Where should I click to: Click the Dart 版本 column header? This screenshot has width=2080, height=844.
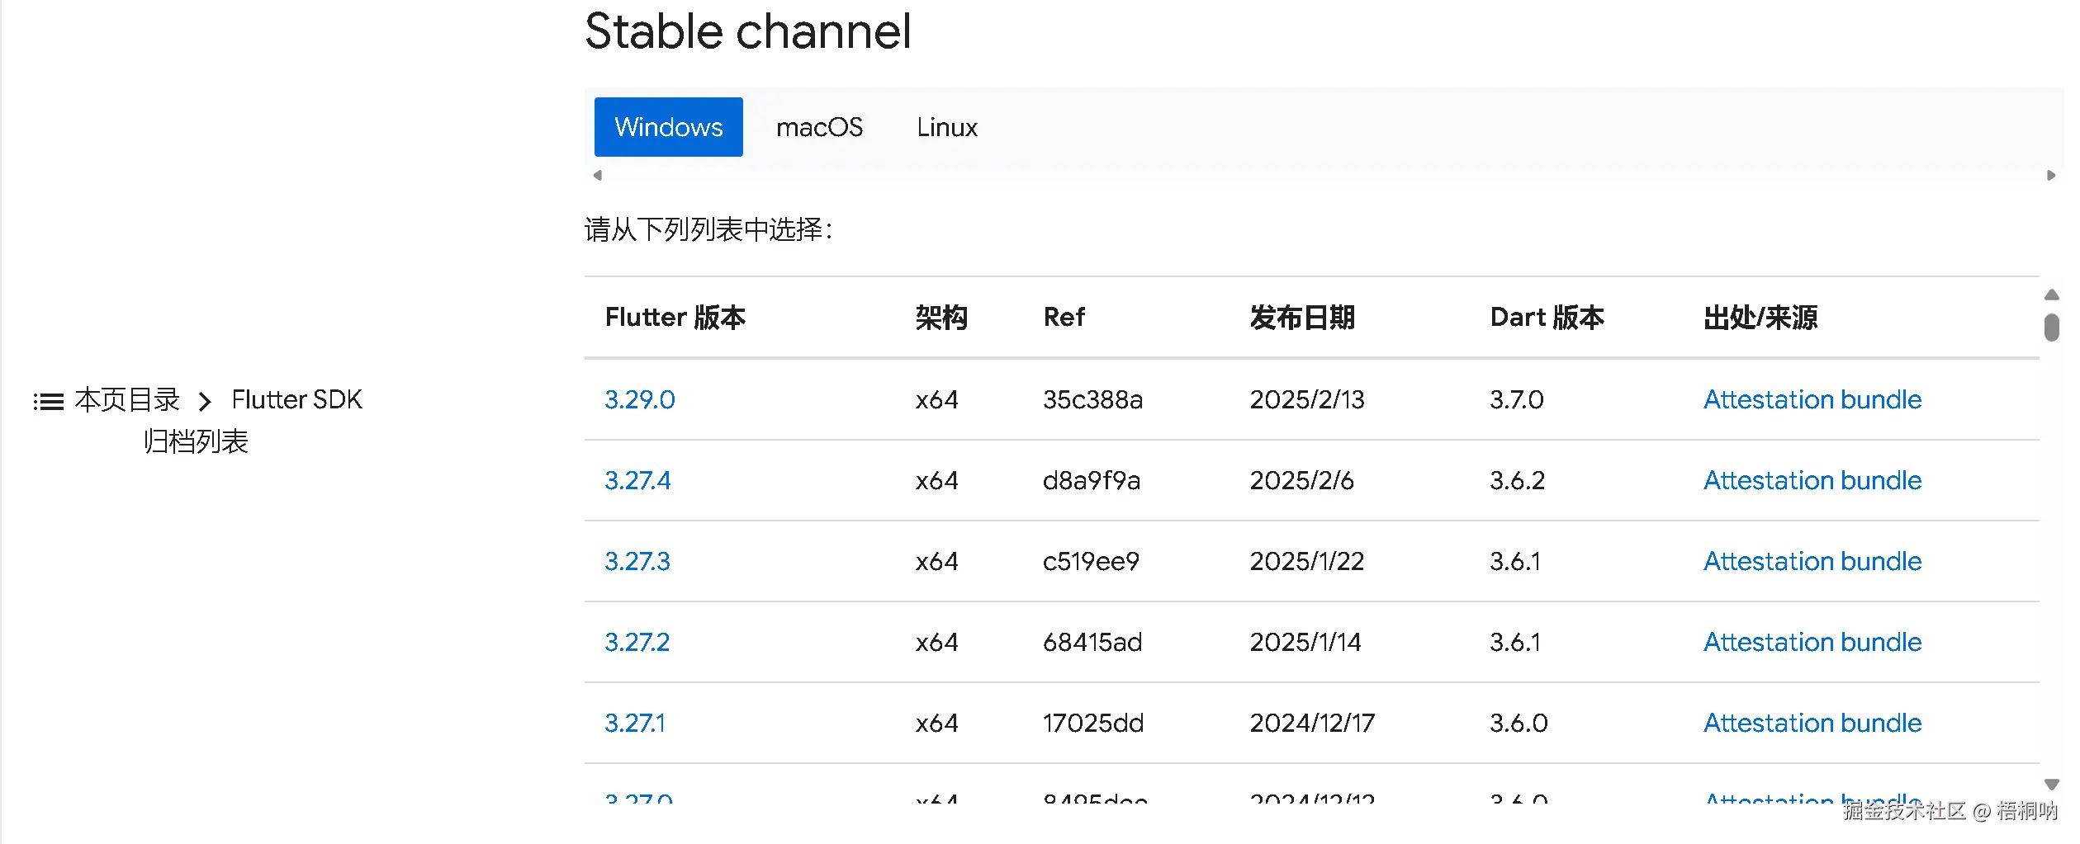1547,318
